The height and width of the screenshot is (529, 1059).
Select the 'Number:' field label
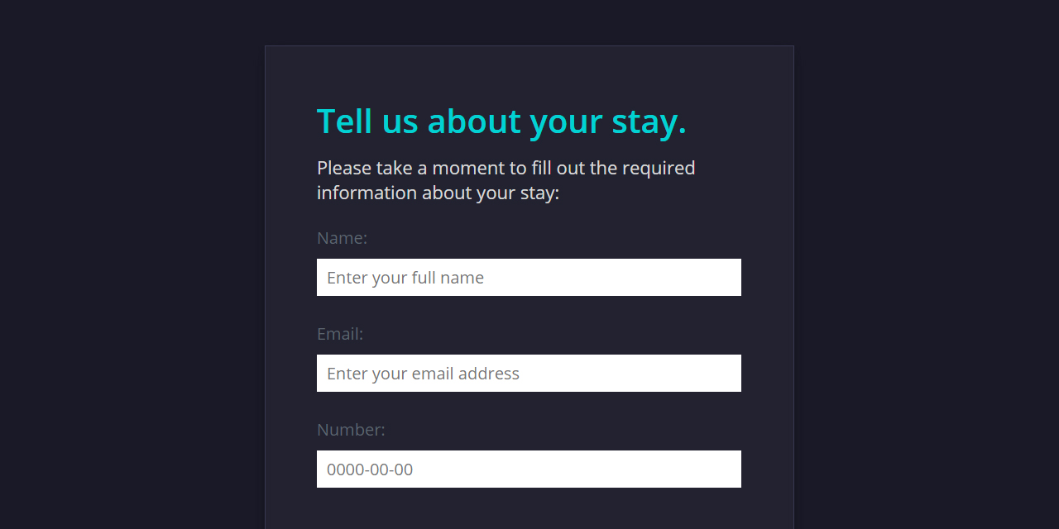[351, 429]
